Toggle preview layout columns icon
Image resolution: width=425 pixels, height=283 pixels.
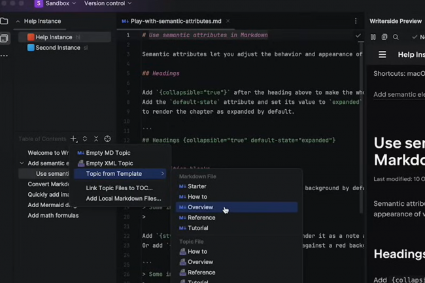[x=373, y=37]
